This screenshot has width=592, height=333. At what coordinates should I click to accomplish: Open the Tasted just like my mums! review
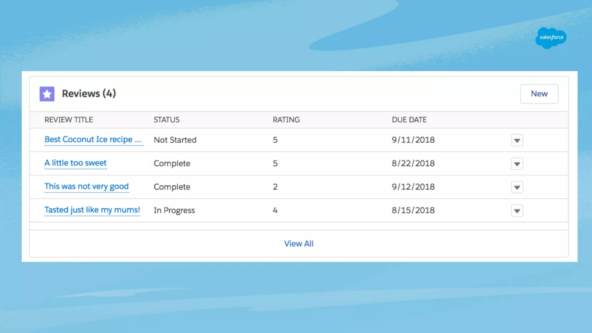92,210
